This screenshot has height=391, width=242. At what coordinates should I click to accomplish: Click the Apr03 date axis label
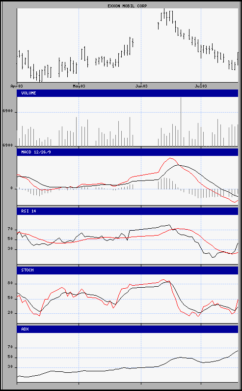17,86
